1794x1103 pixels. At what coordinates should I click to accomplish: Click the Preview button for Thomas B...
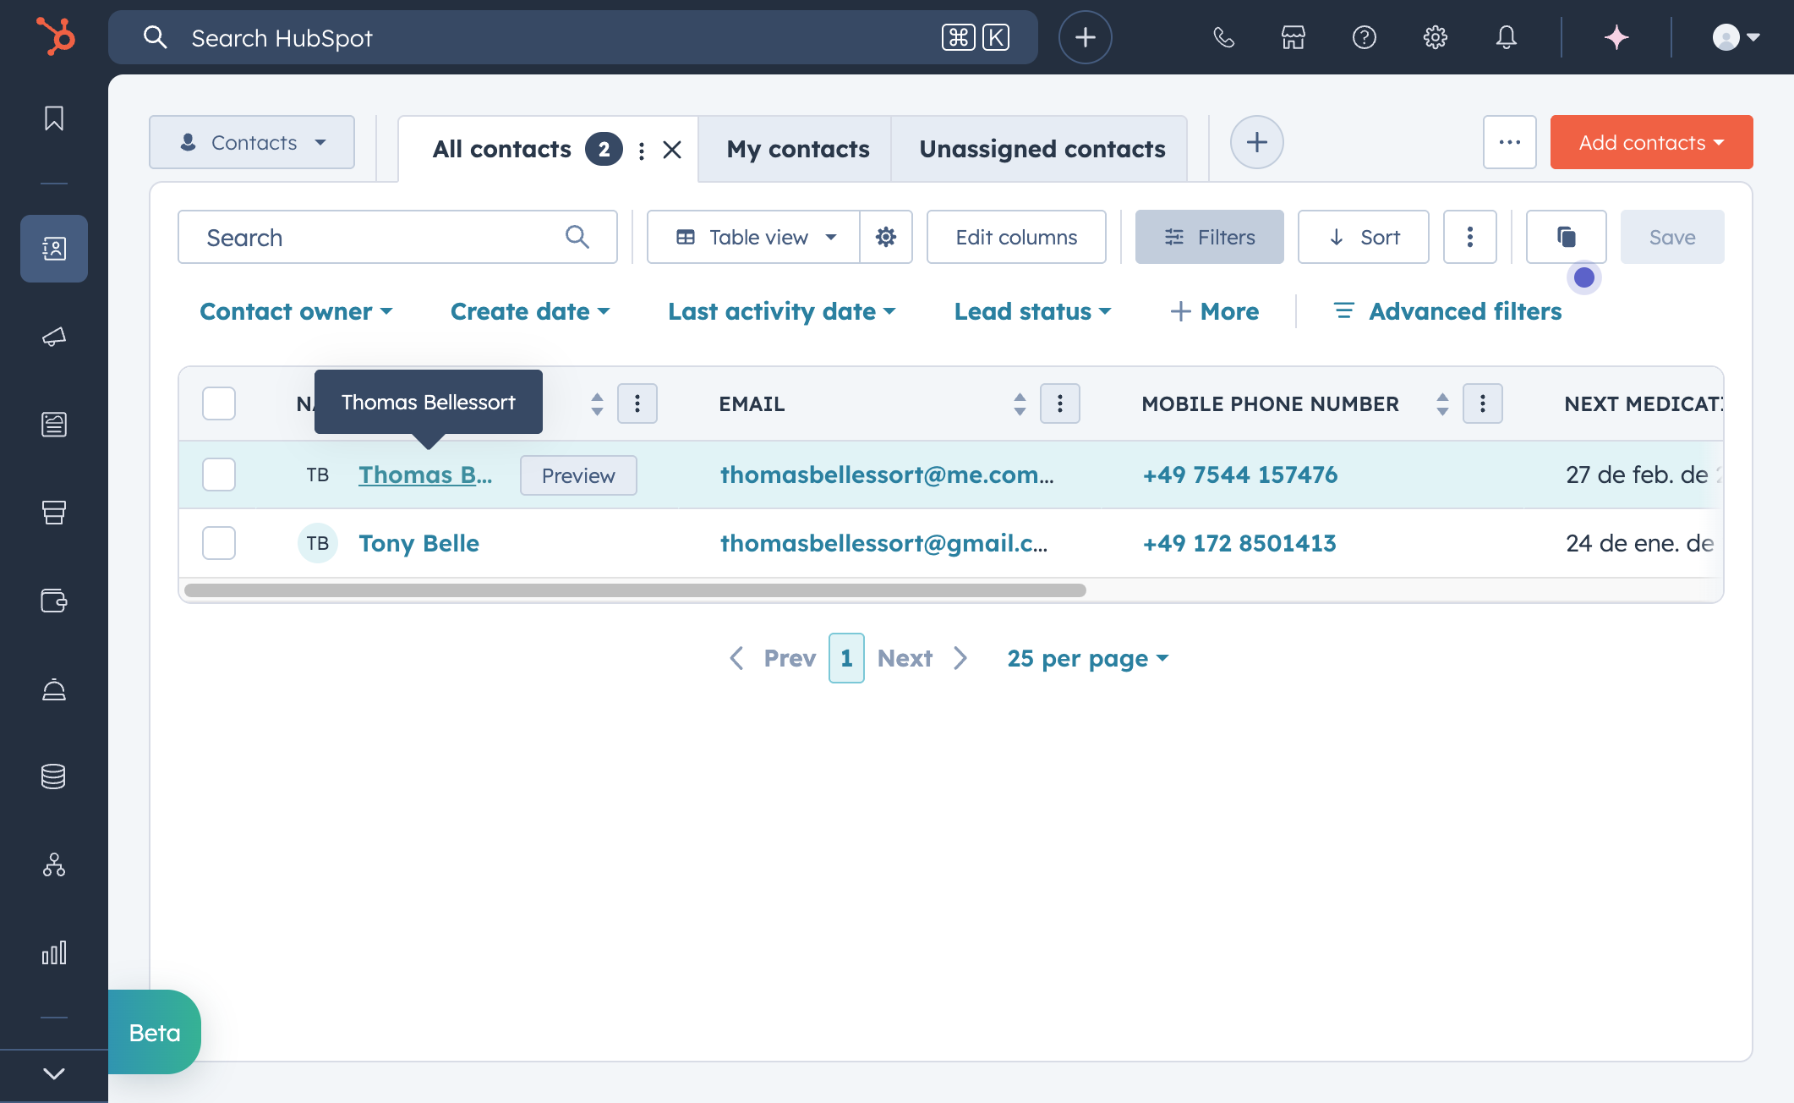tap(578, 475)
